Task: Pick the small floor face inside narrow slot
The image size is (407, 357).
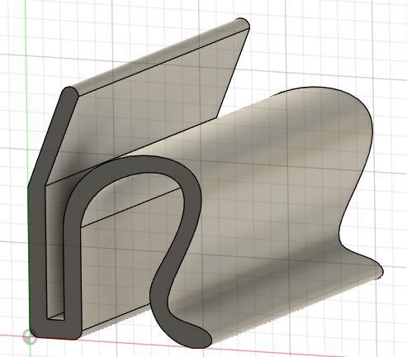Action: click(57, 317)
